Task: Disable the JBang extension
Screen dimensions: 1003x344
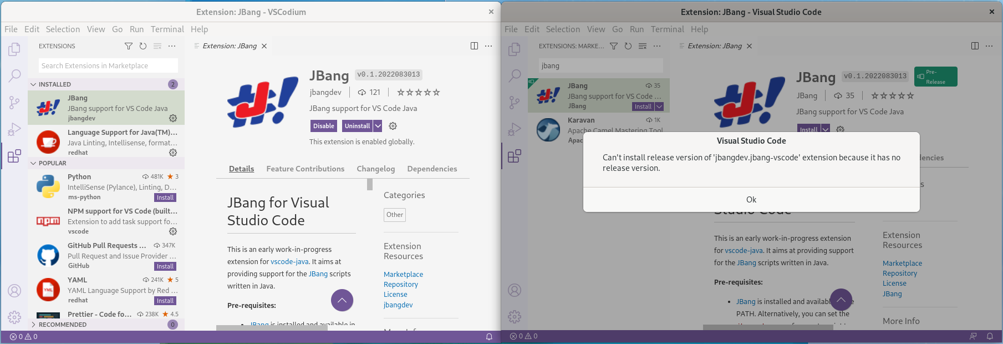Action: [324, 126]
